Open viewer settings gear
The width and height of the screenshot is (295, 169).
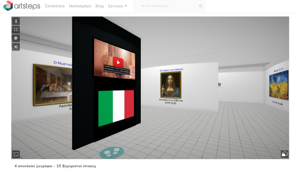[16, 38]
